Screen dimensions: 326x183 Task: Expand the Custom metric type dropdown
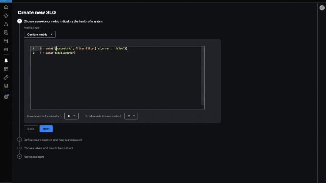40,34
